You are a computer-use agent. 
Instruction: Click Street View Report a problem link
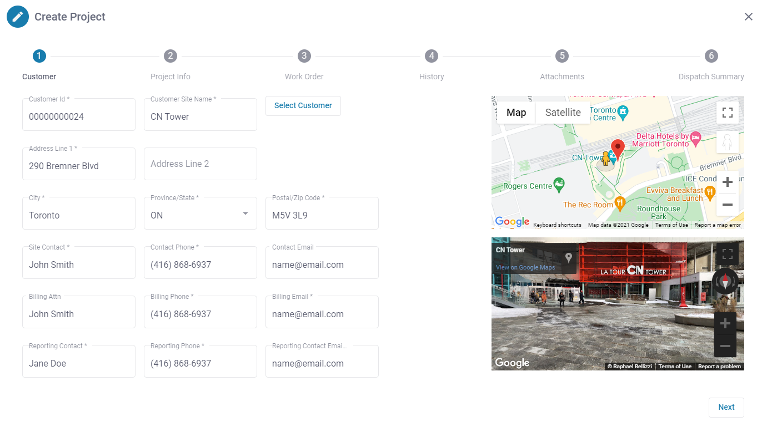[x=719, y=367]
